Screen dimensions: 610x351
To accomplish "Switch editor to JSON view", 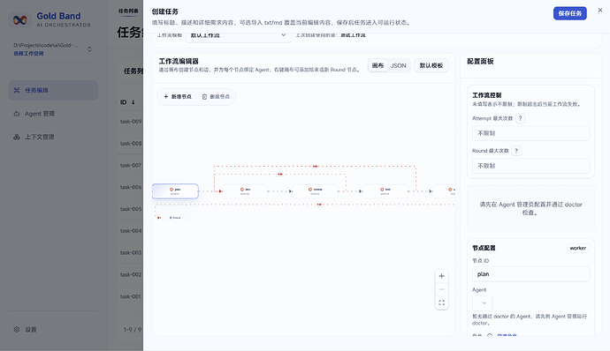I will pos(399,65).
